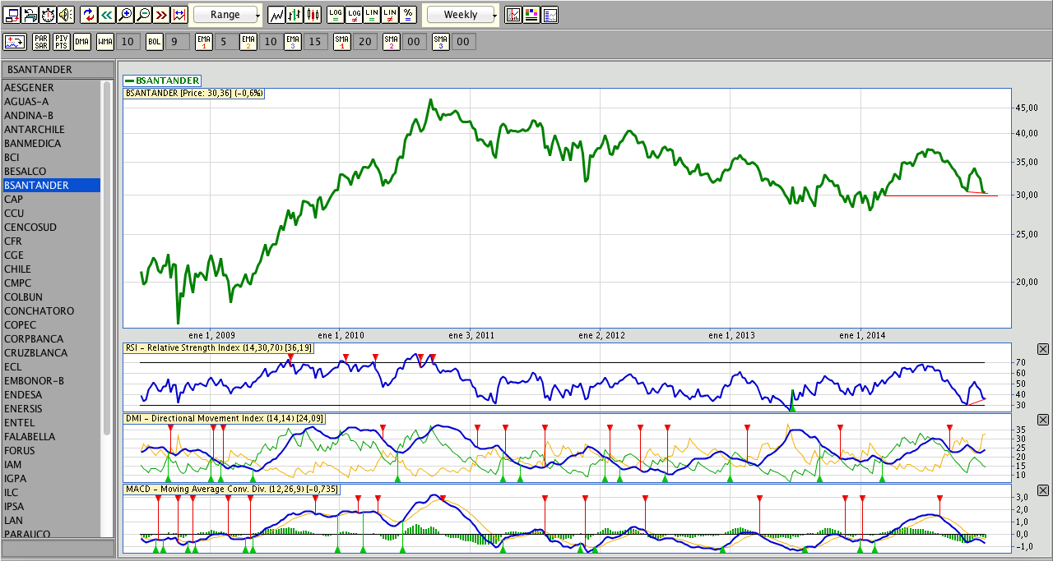The height and width of the screenshot is (561, 1053).
Task: Click the SMA 1 period field showing 20
Action: click(366, 42)
